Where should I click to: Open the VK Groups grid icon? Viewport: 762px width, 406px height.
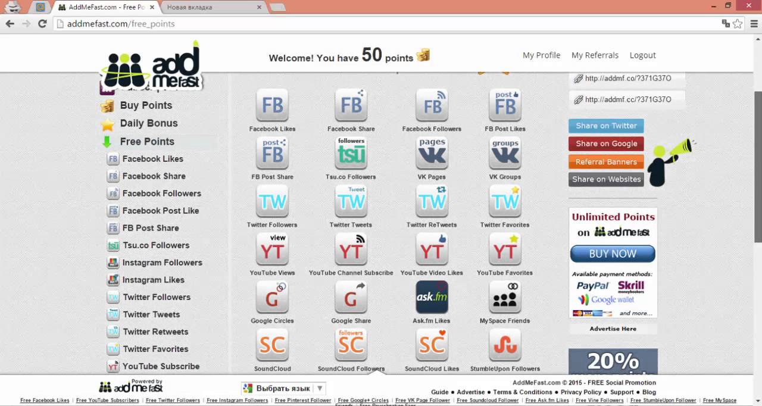[505, 154]
